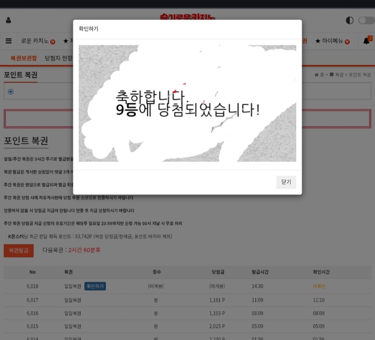
Task: Click the user profile icon
Action: click(x=8, y=21)
